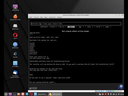Select the Bootable option in cfdisk
The height and width of the screenshot is (96, 128).
(x=44, y=27)
